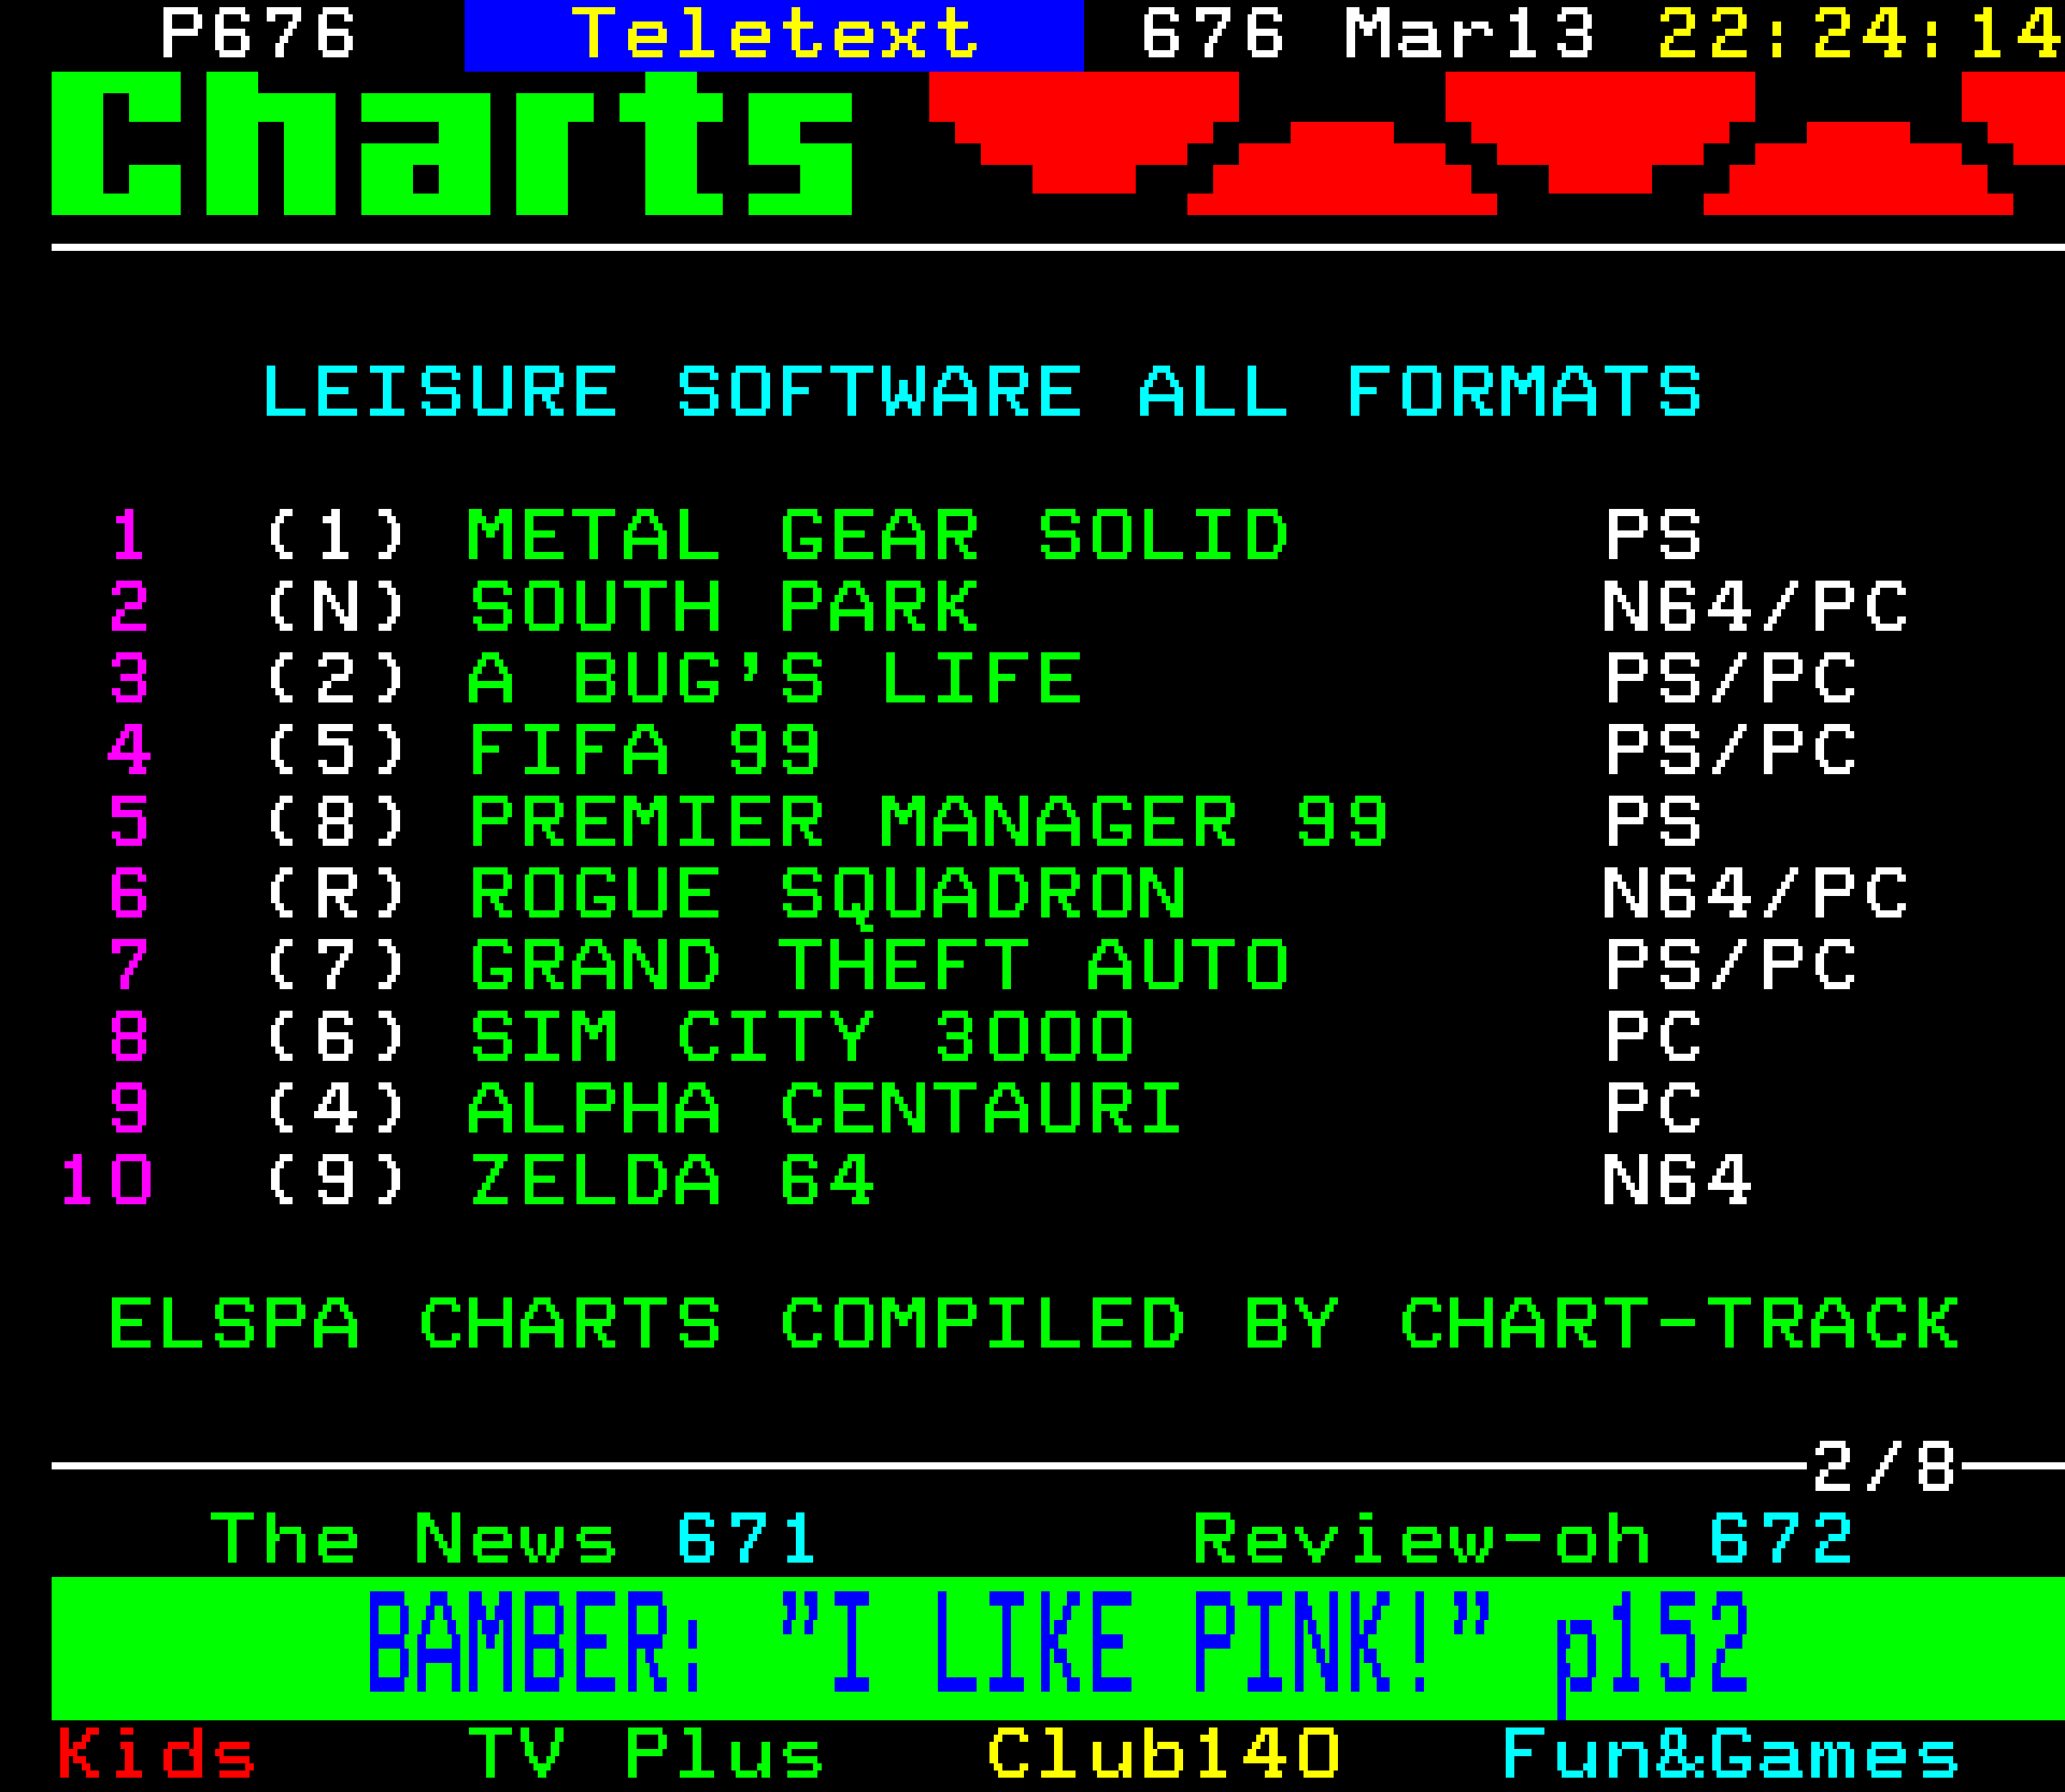Click the PC format beside Sim City 3000

[x=1653, y=1036]
